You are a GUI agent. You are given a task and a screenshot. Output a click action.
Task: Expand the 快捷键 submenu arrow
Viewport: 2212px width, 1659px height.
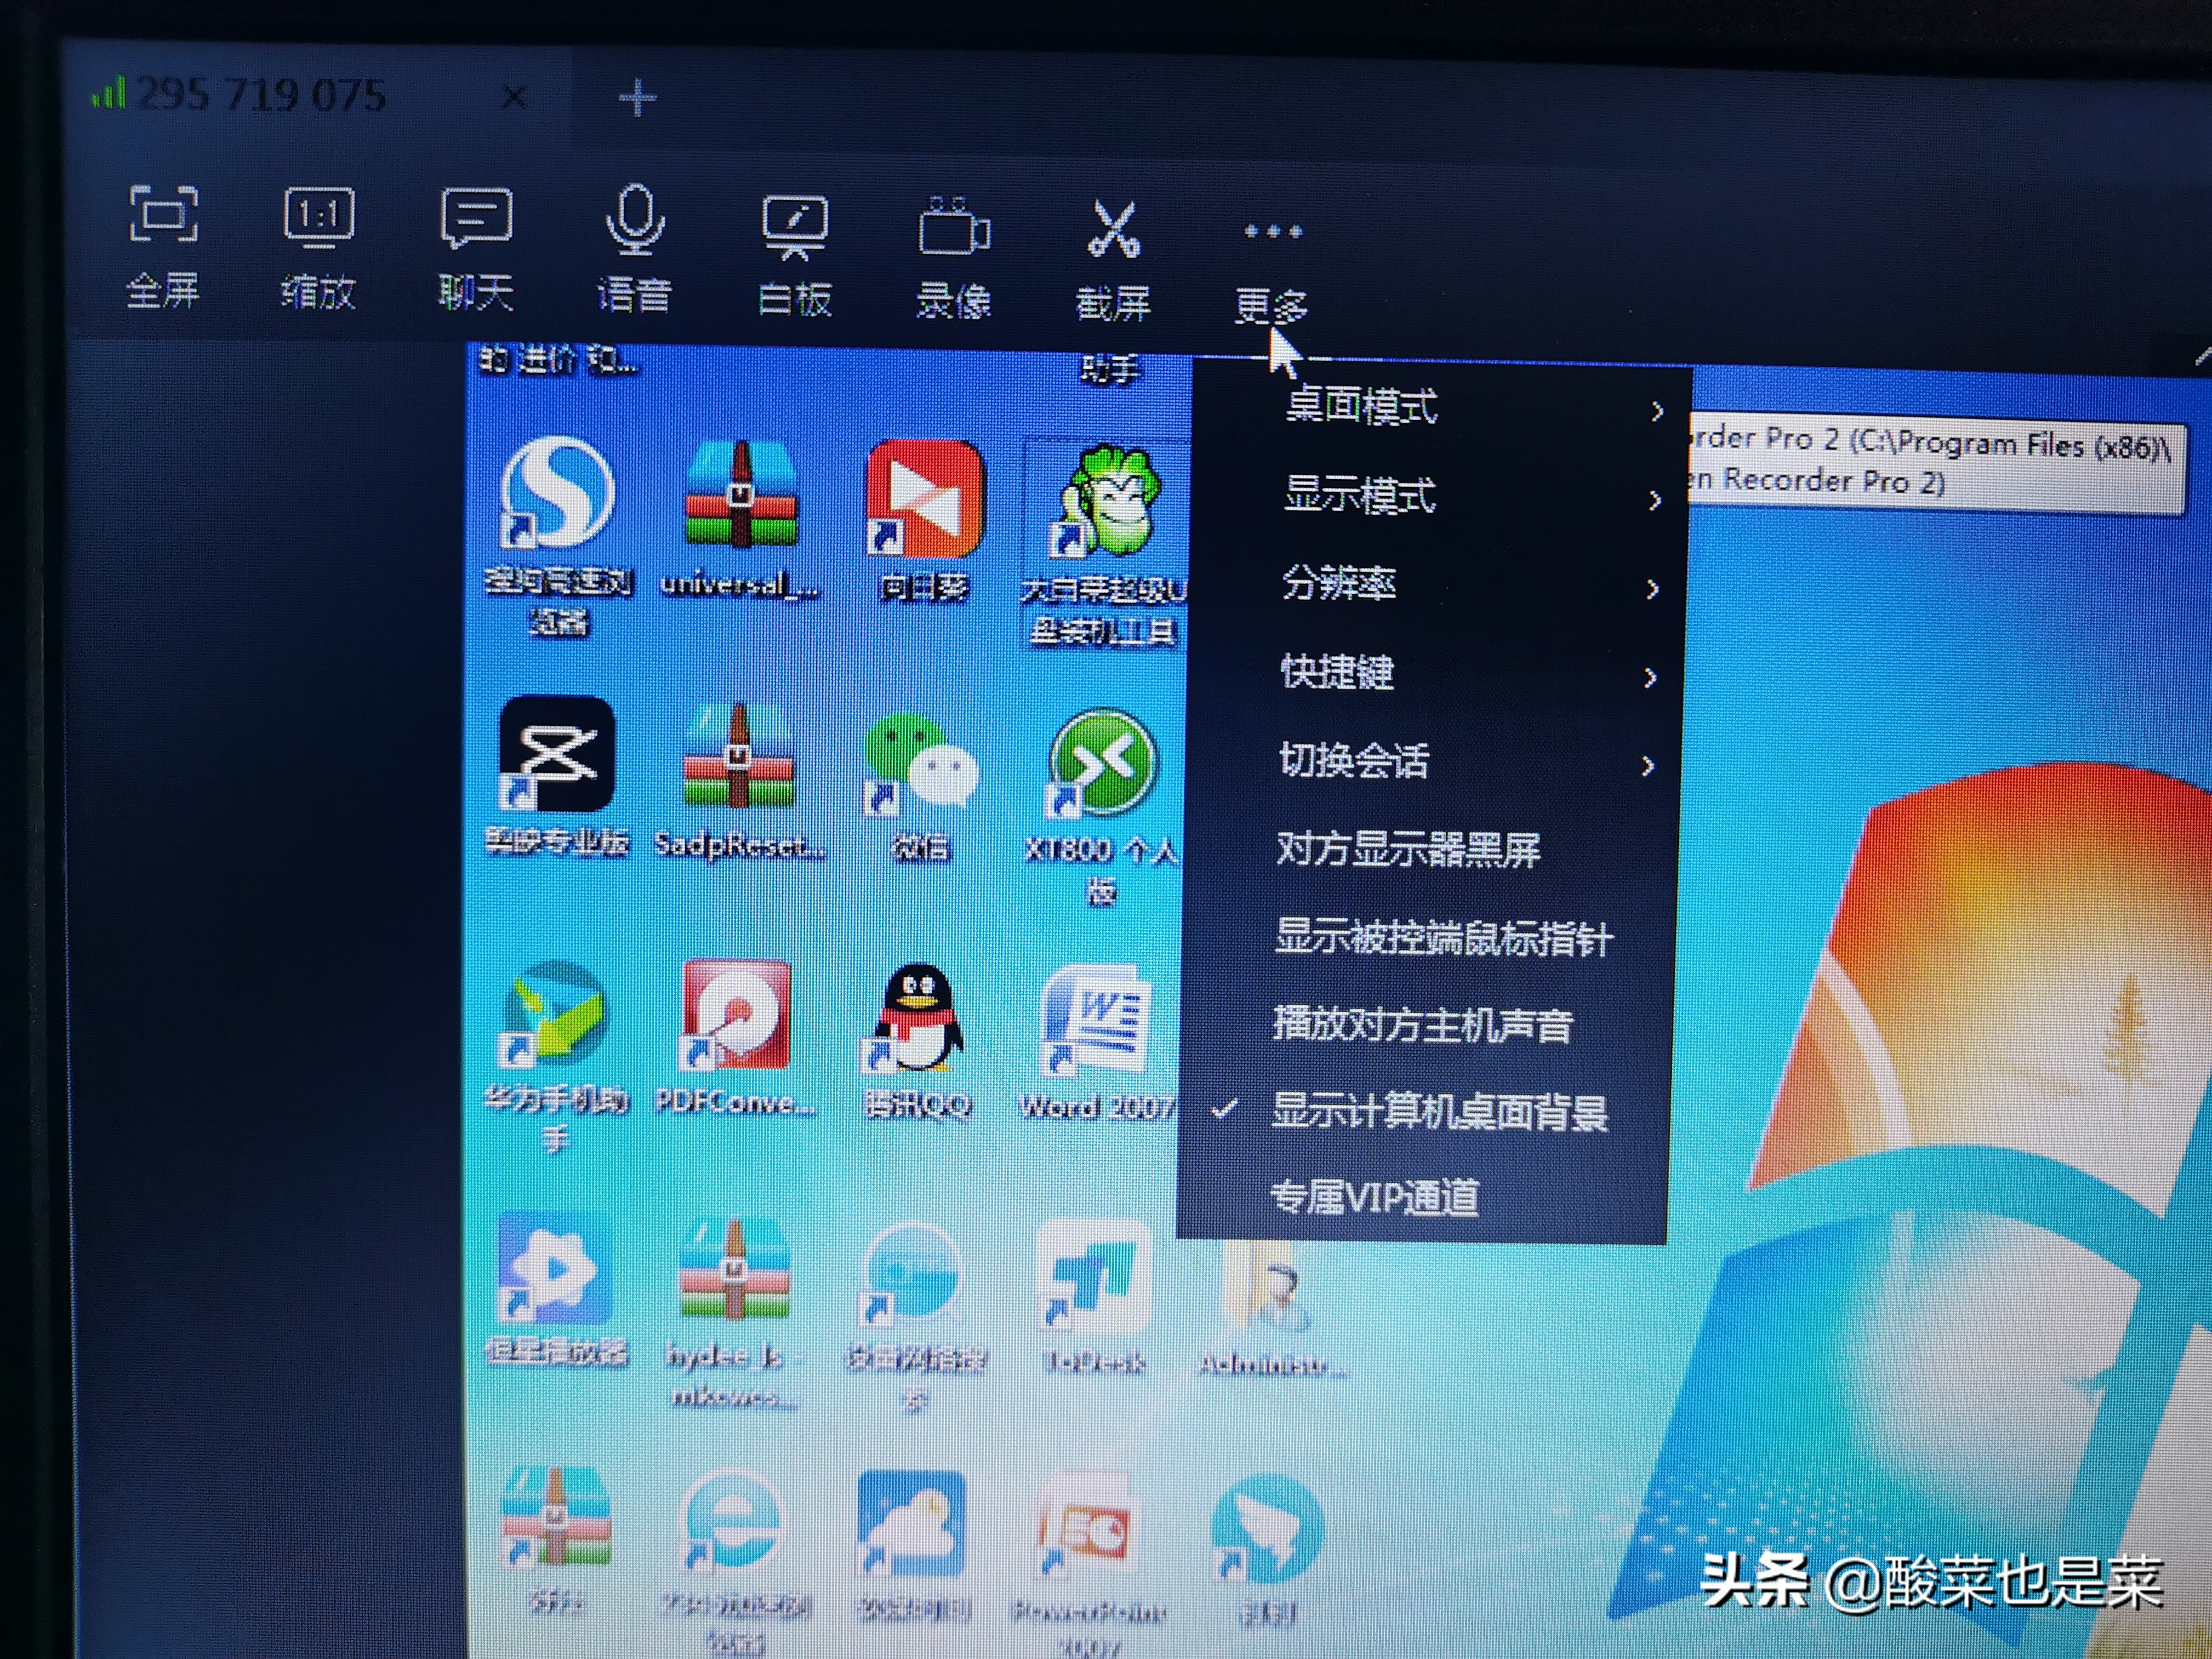pyautogui.click(x=1650, y=677)
